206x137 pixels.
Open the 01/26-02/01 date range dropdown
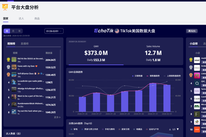pyautogui.click(x=54, y=31)
